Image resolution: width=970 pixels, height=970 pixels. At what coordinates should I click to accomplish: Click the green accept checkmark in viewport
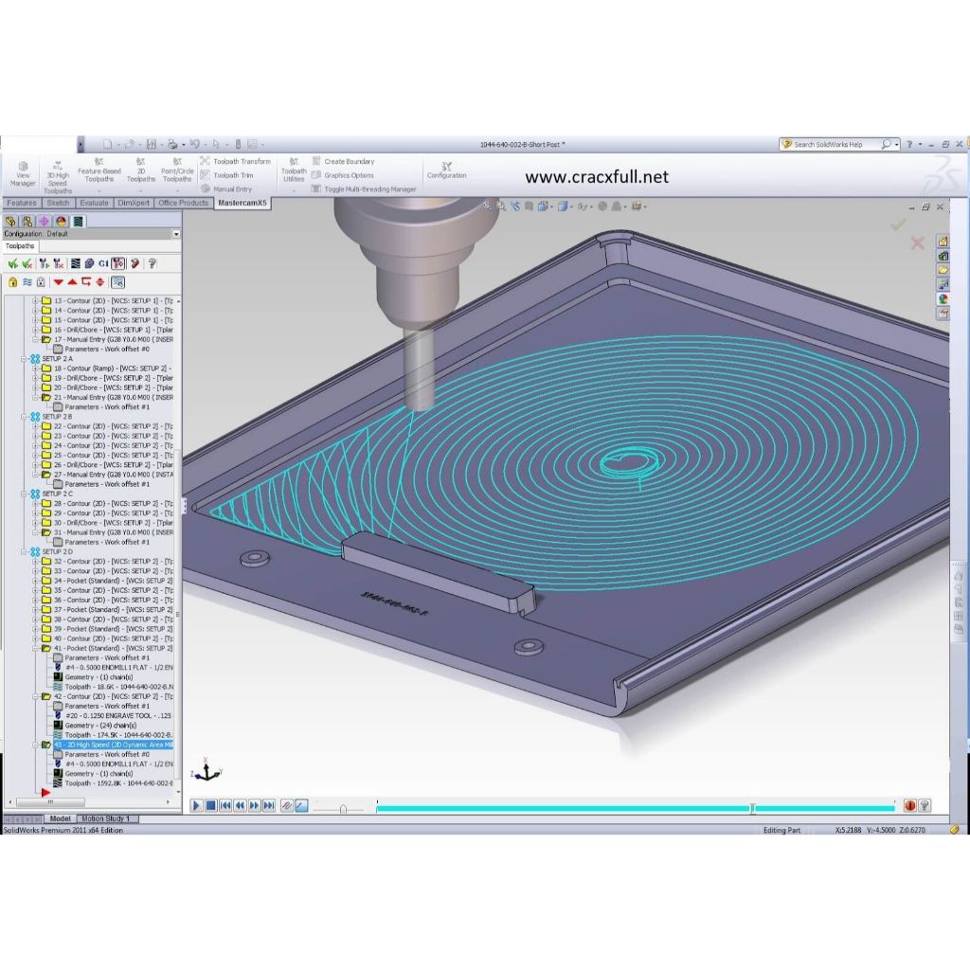tap(898, 225)
